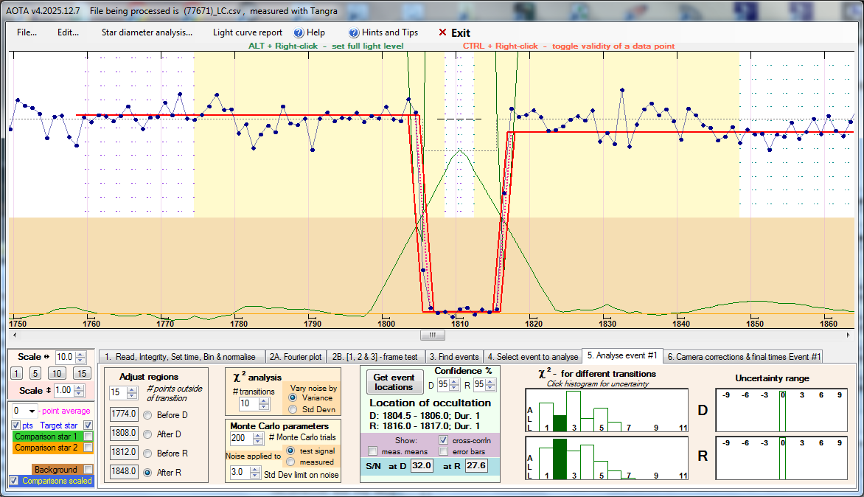Viewport: 864px width, 497px height.
Task: Click the # transitions spinner arrows
Action: pos(264,403)
